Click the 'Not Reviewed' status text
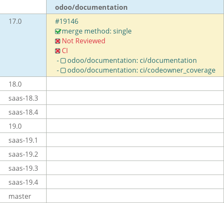Image resolution: width=224 pixels, height=203 pixels. [x=83, y=41]
